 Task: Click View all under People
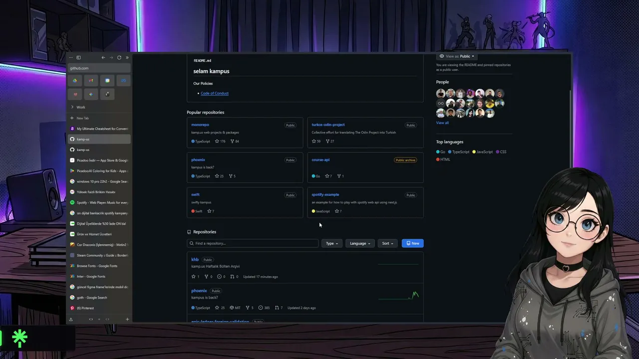pyautogui.click(x=442, y=123)
